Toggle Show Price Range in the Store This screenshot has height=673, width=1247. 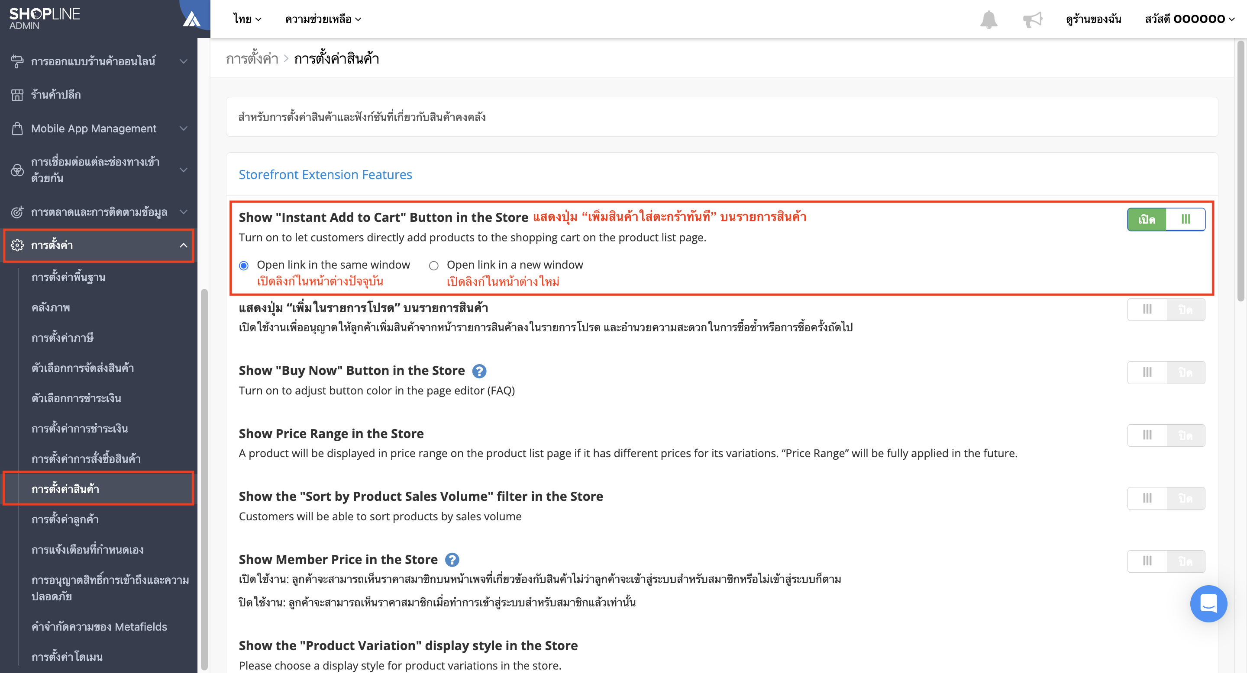click(1166, 435)
